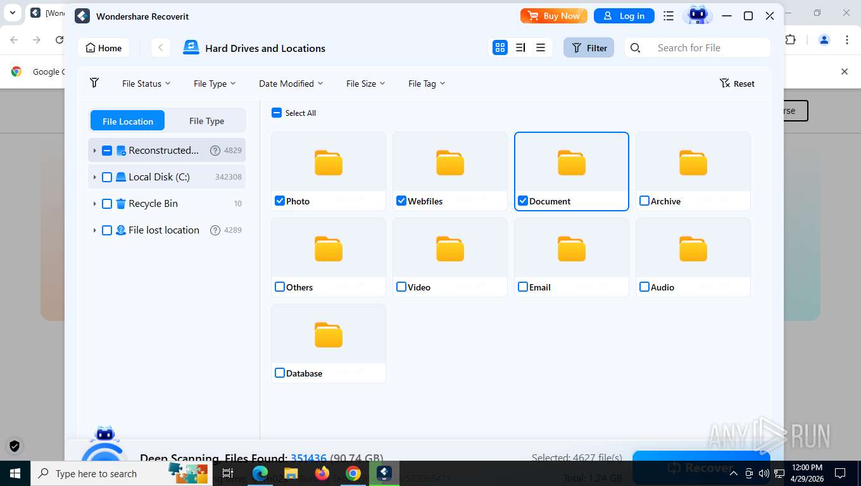Switch to the File Location tab
This screenshot has width=861, height=486.
tap(128, 121)
